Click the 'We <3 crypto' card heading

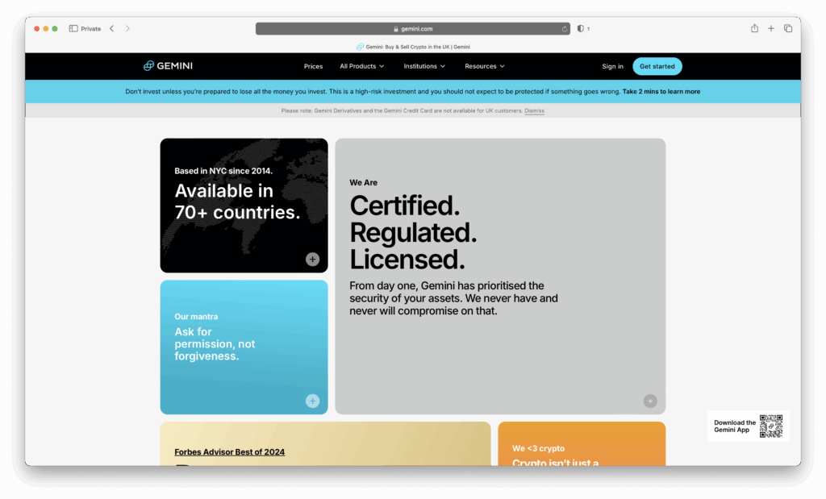tap(538, 448)
